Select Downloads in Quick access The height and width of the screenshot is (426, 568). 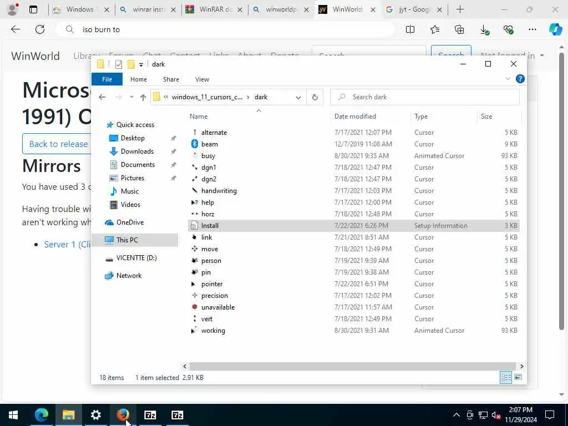[137, 151]
